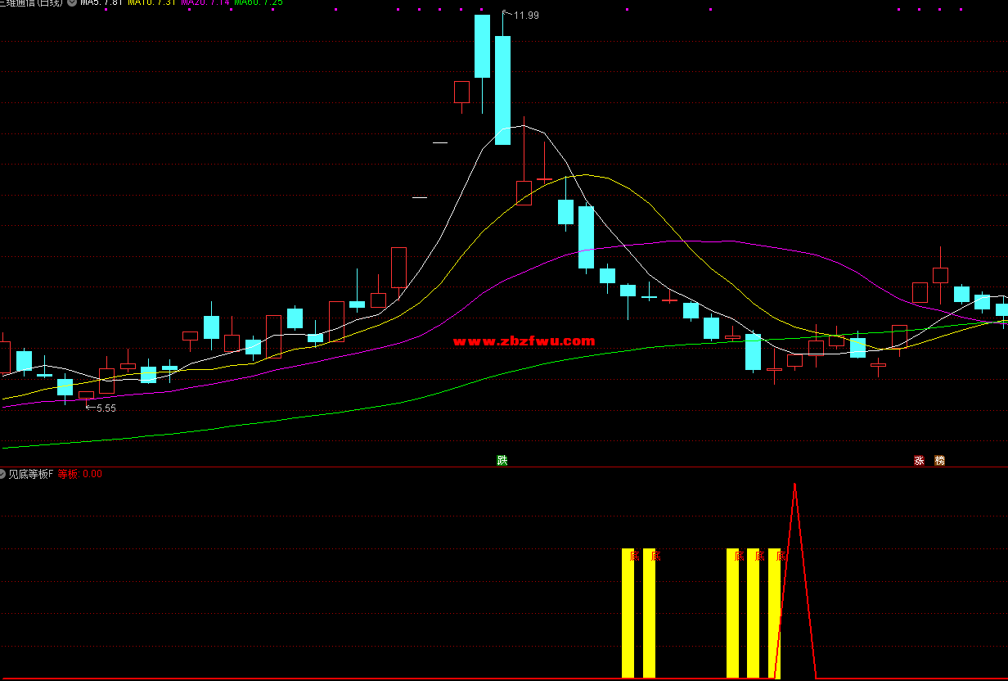Select the MA20 moving average label
Screen dimensions: 1008x681
205,2
